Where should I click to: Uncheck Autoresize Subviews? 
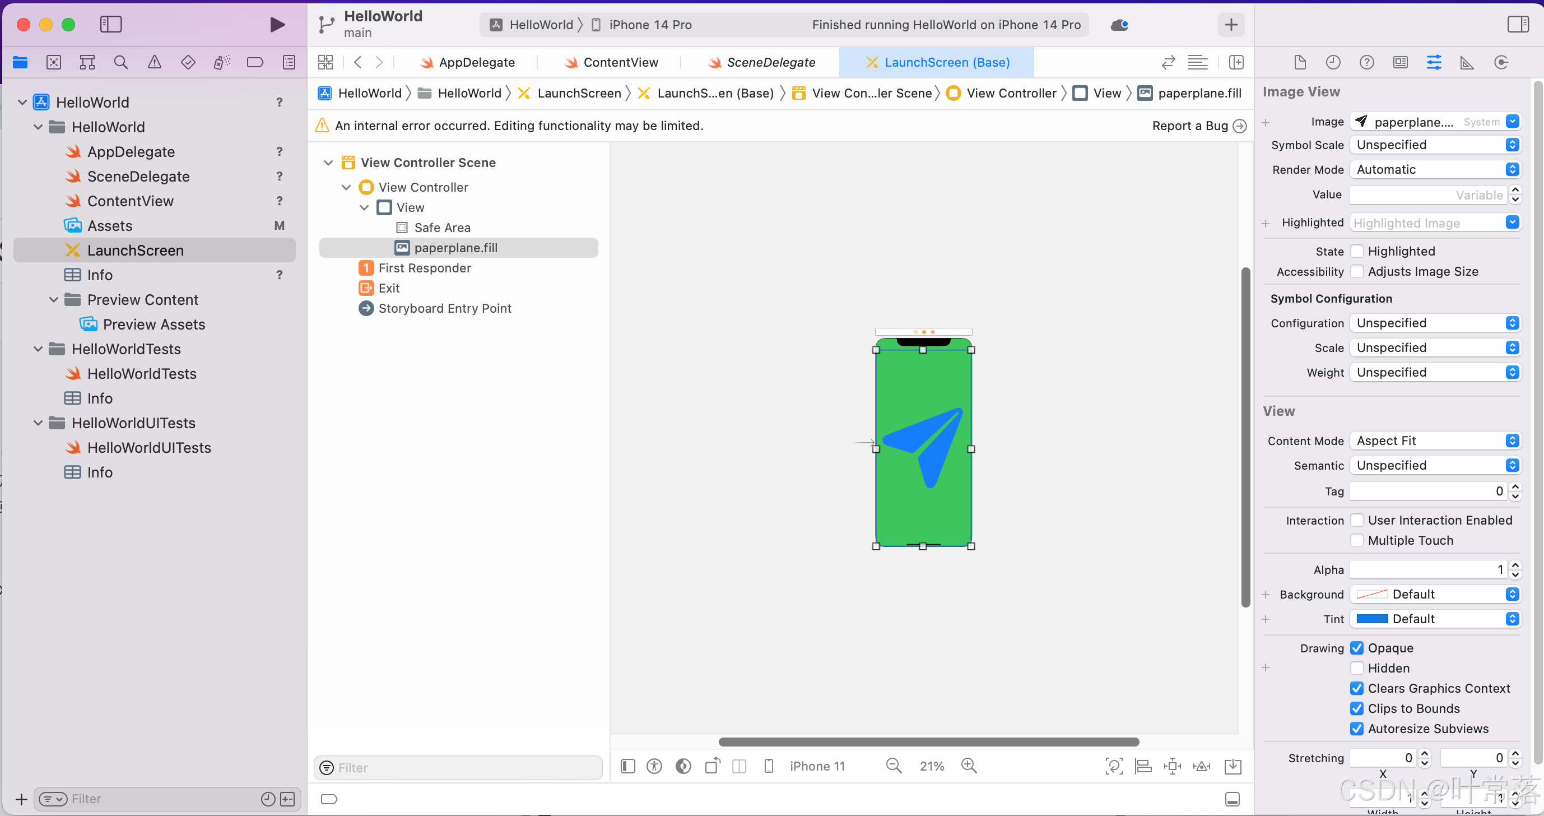tap(1357, 729)
